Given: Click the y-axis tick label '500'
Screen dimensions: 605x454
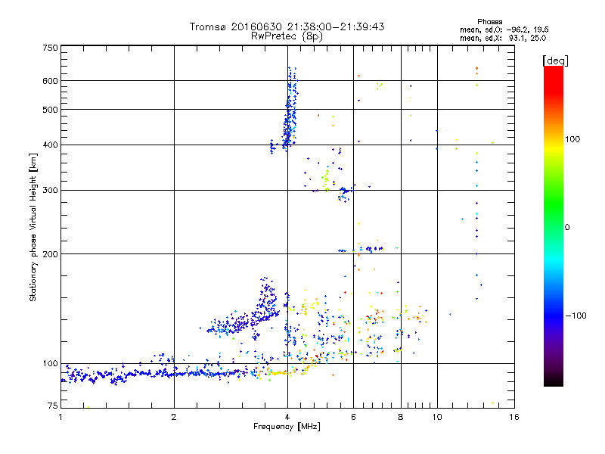Looking at the screenshot, I should pos(50,110).
